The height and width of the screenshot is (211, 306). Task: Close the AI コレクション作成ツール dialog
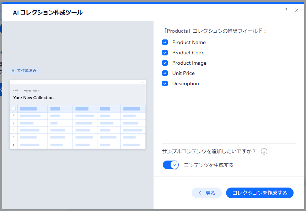[297, 10]
